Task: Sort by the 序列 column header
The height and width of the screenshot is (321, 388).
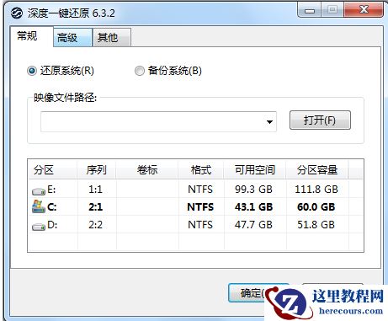Action: (x=97, y=170)
